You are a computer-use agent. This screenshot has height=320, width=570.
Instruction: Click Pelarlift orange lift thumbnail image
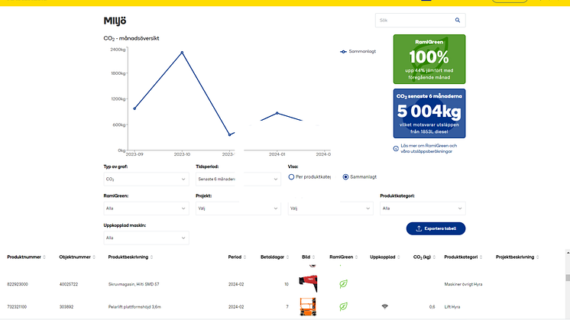[308, 306]
